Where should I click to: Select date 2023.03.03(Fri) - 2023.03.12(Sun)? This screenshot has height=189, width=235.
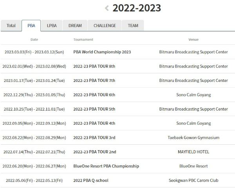(34, 52)
